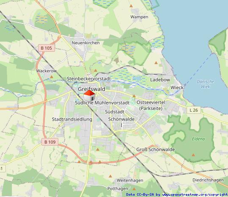Click the triangle marker below Wackerow
Image resolution: width=228 pixels, height=197 pixels.
52,77
